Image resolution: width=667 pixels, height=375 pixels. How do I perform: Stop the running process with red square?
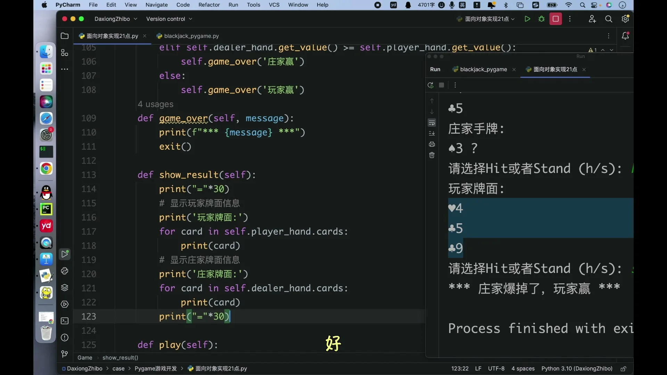pyautogui.click(x=555, y=19)
